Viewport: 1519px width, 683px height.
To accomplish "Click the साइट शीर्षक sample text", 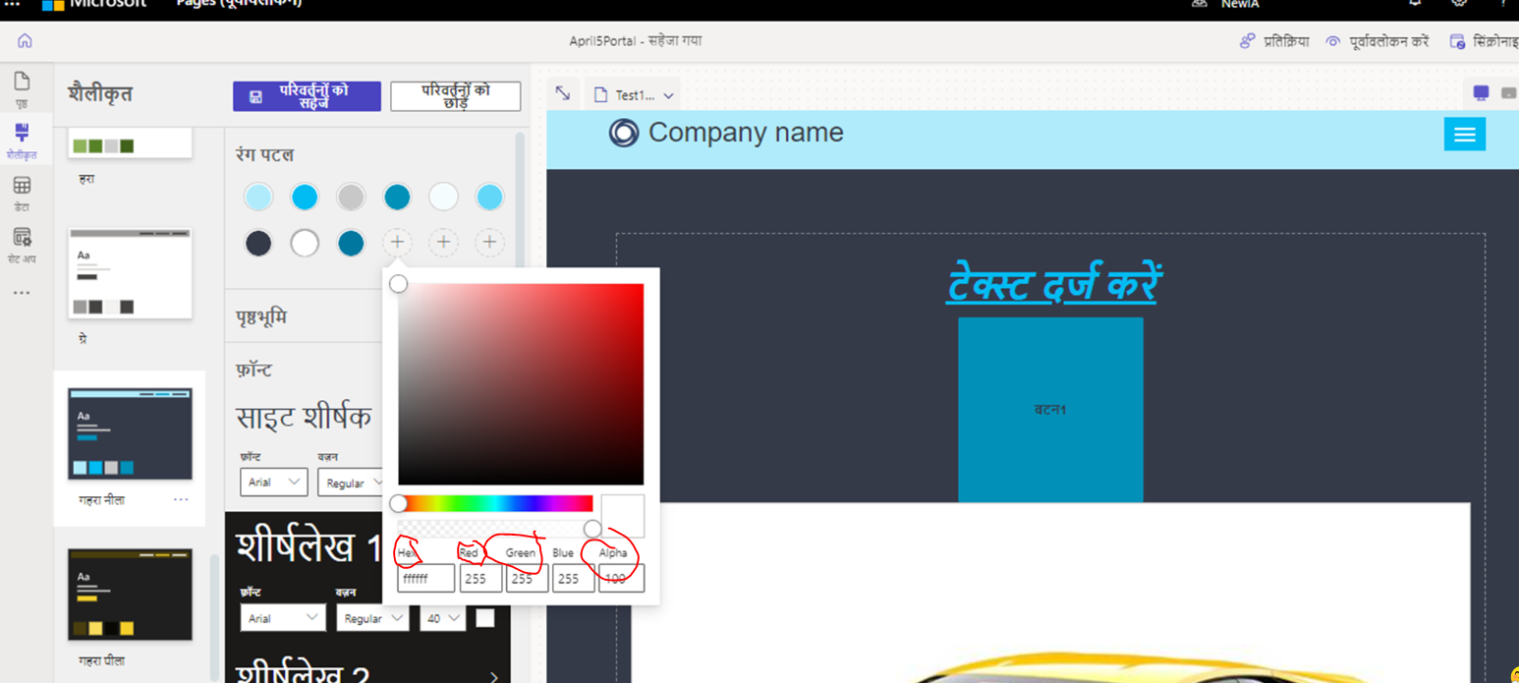I will click(x=304, y=417).
